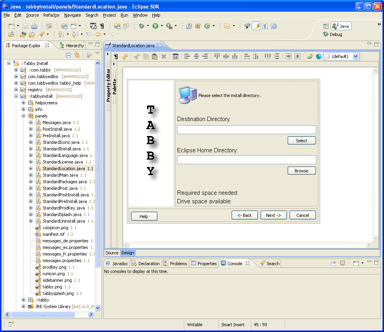The height and width of the screenshot is (332, 384).
Task: Click Open Perspective icon
Action: pyautogui.click(x=326, y=26)
